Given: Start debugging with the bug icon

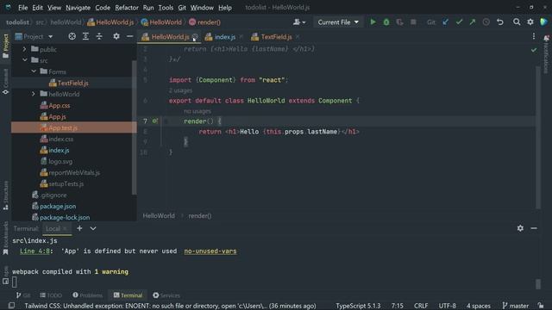Looking at the screenshot, I should click(x=386, y=22).
